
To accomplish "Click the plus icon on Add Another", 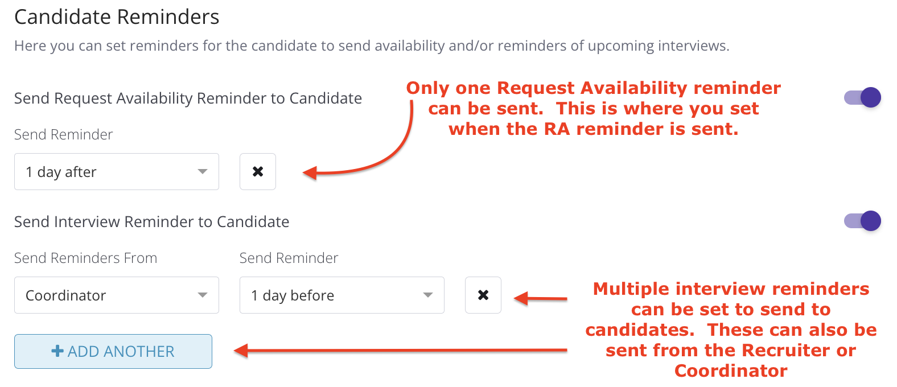I will tap(57, 351).
